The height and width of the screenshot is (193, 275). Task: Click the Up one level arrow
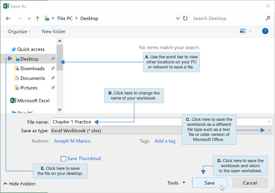(x=37, y=19)
